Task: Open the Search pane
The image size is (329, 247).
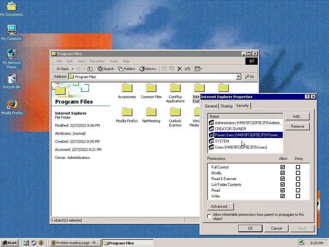Action: click(x=106, y=69)
